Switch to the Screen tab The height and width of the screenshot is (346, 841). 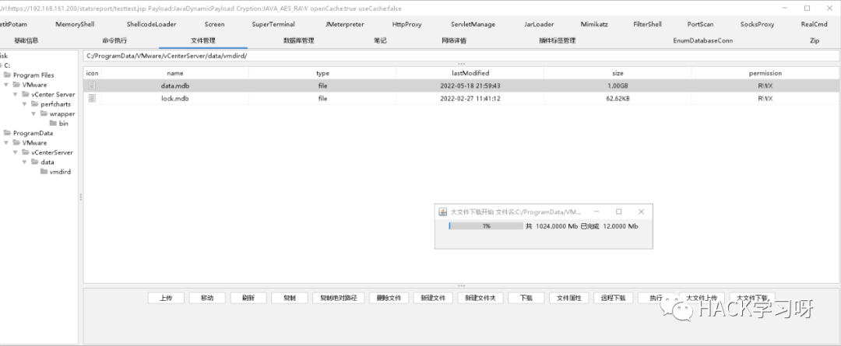pyautogui.click(x=215, y=24)
